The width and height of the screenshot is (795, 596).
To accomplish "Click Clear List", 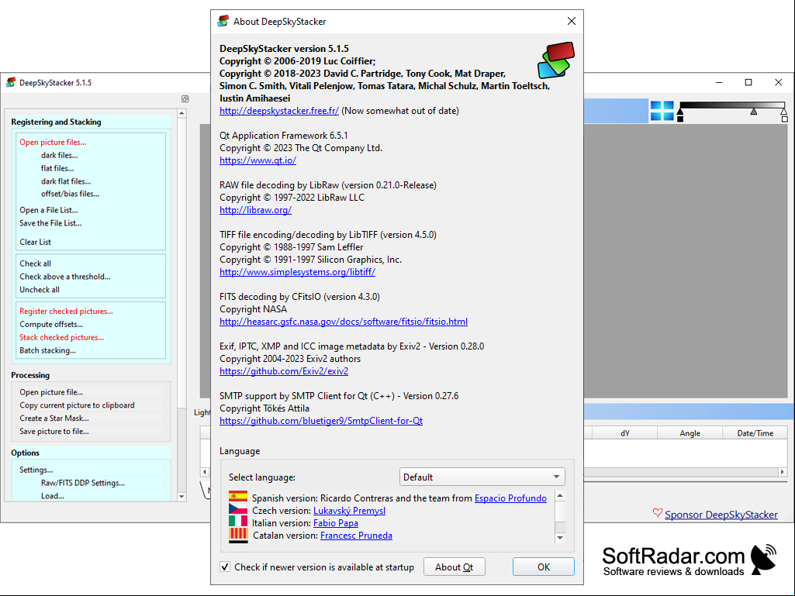I will 35,242.
